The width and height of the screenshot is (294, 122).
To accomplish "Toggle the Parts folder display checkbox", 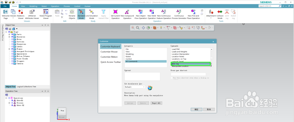I will tap(12, 34).
